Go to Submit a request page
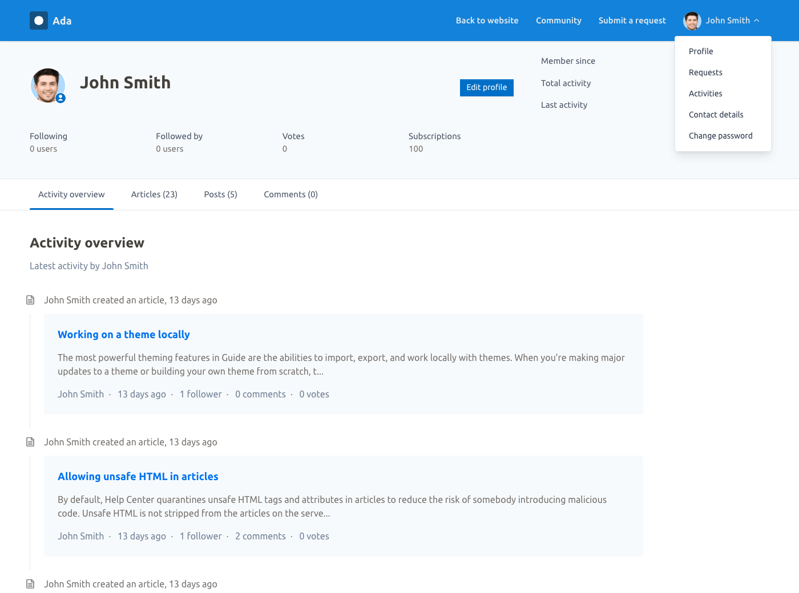Viewport: 799px width, 593px height. click(632, 21)
